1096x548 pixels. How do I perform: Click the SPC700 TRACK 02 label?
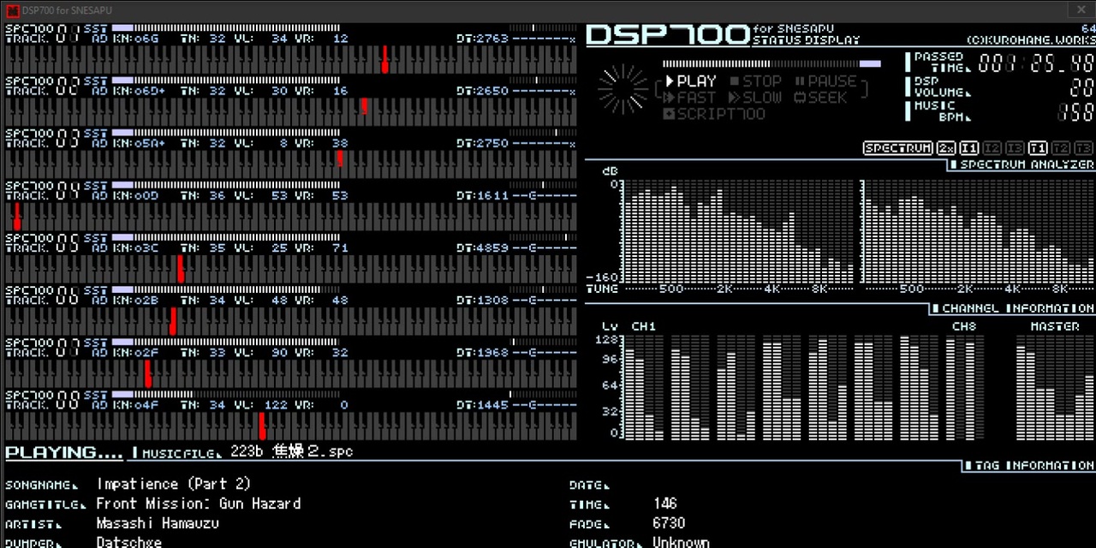(x=42, y=86)
